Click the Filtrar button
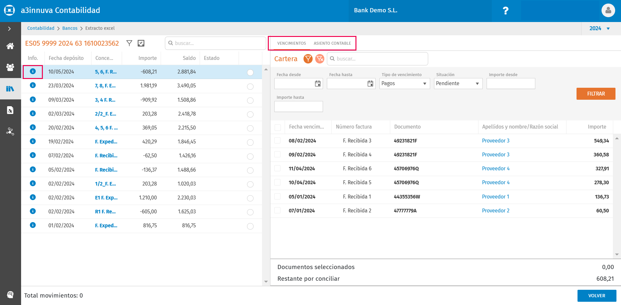The height and width of the screenshot is (305, 621). click(x=596, y=94)
